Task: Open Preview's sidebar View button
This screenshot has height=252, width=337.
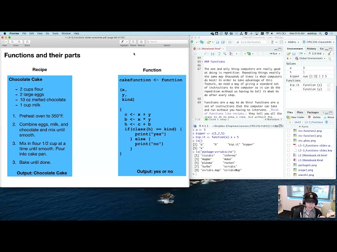Action: coord(5,42)
